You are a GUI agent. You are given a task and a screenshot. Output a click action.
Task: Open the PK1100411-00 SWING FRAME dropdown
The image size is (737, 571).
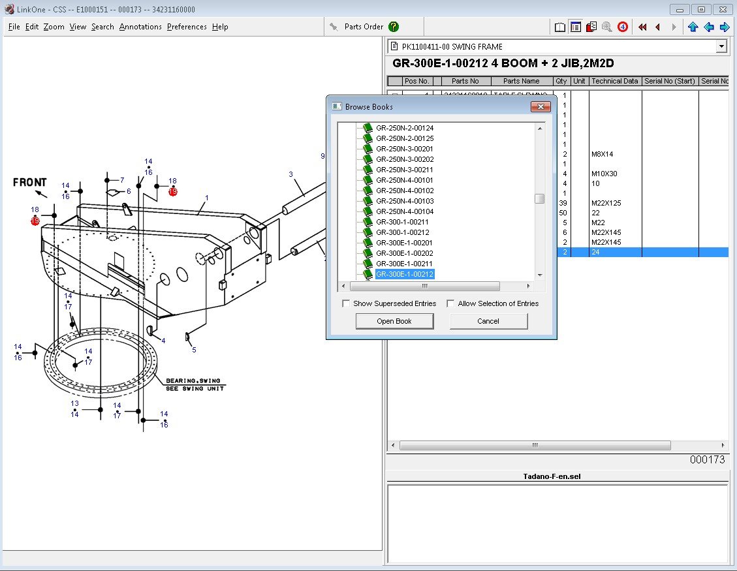(x=721, y=46)
